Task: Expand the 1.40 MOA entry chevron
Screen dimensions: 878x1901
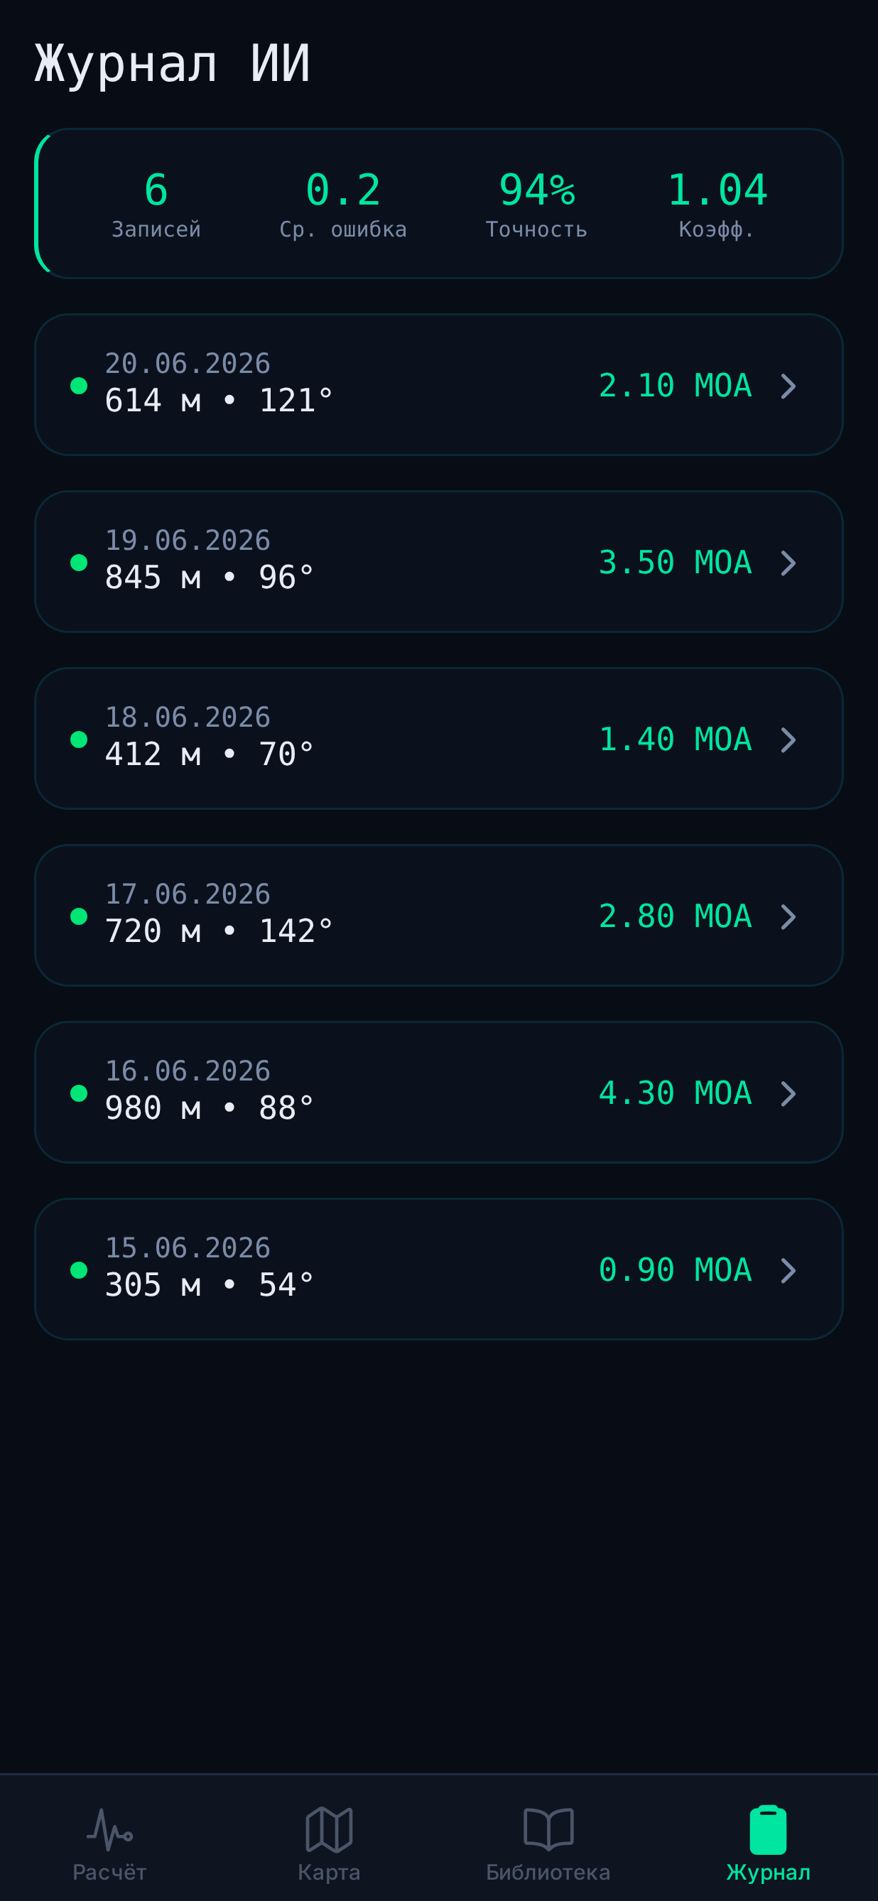Action: click(x=788, y=740)
